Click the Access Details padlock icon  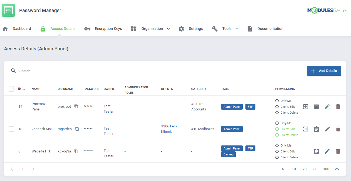[x=43, y=29]
